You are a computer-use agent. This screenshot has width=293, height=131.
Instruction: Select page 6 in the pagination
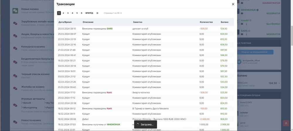click(81, 13)
